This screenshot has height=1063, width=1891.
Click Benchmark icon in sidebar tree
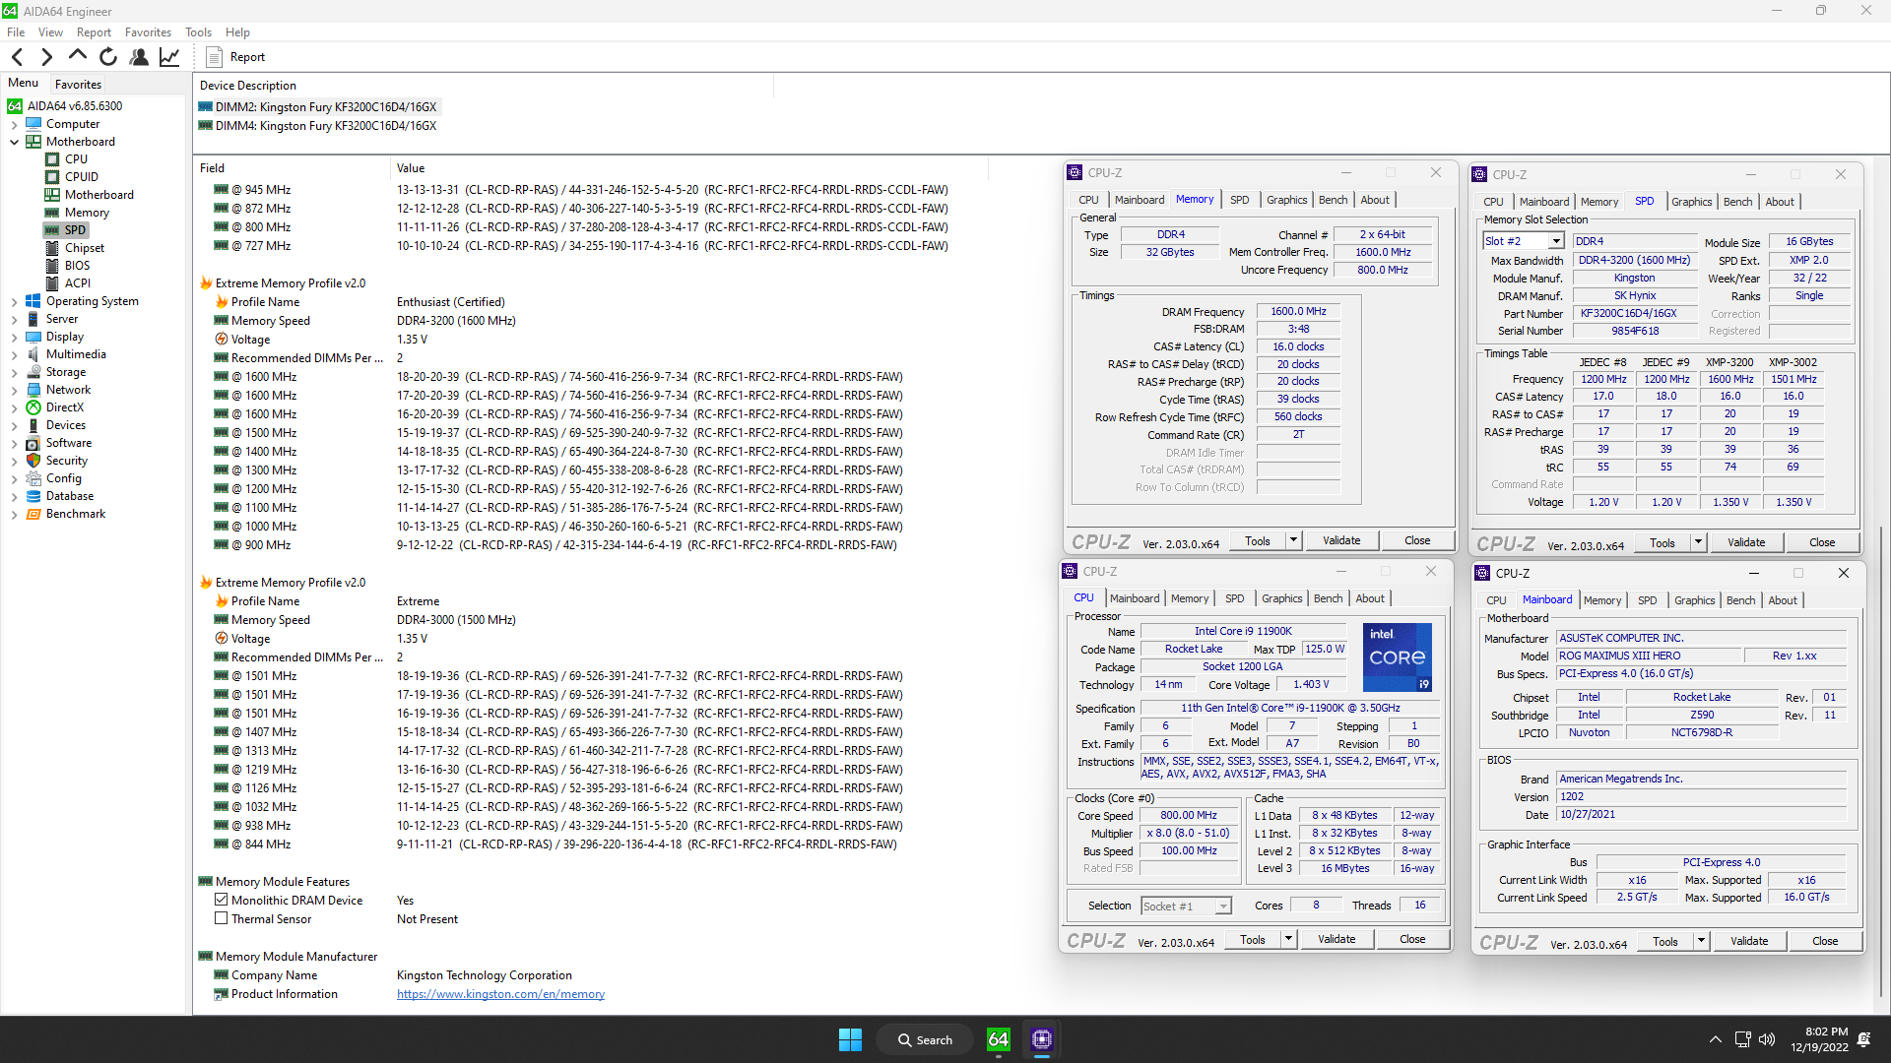click(x=33, y=514)
